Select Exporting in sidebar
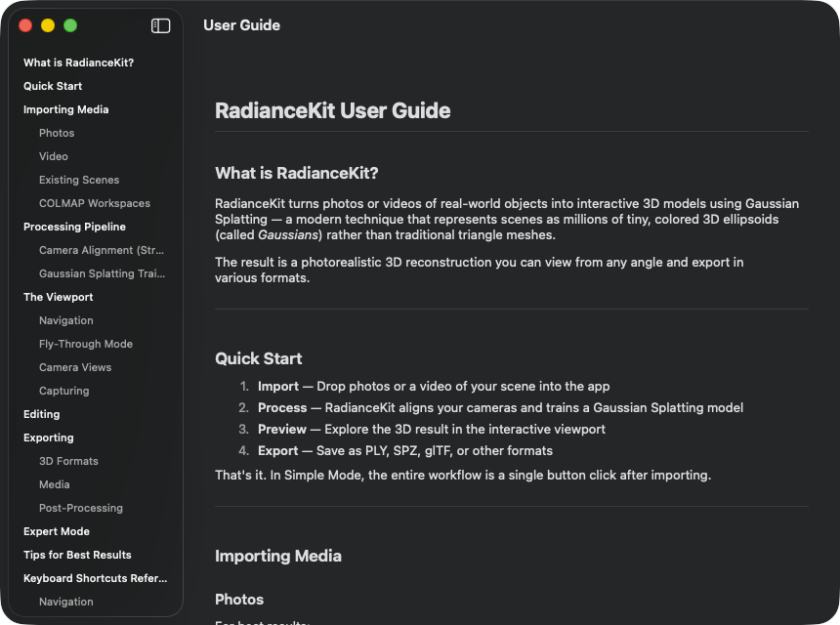Viewport: 840px width, 625px height. [x=48, y=437]
